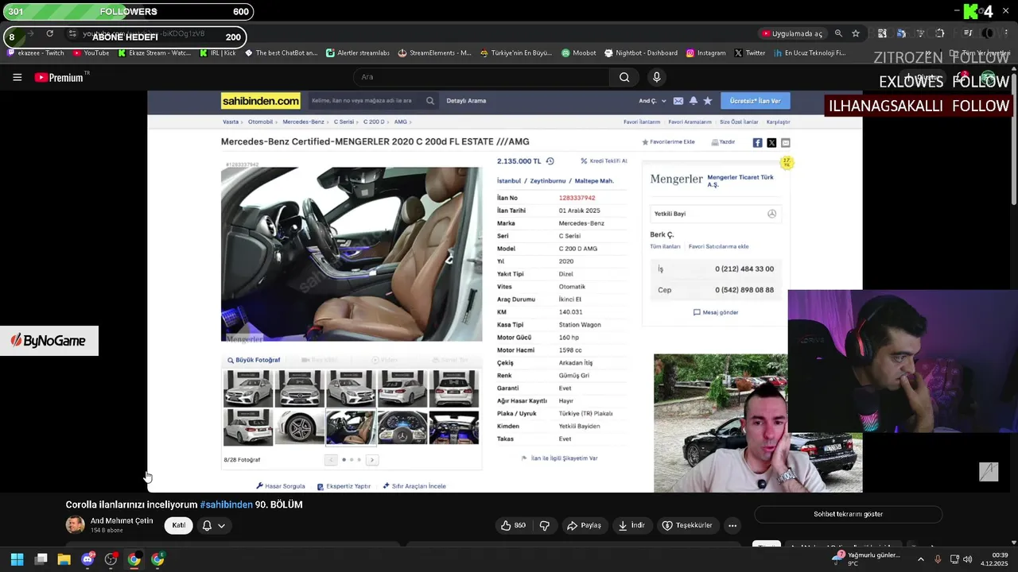Go to next thumbnail page with the arrow
1018x572 pixels.
[371, 460]
